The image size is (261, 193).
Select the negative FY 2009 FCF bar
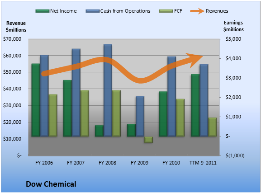point(149,140)
